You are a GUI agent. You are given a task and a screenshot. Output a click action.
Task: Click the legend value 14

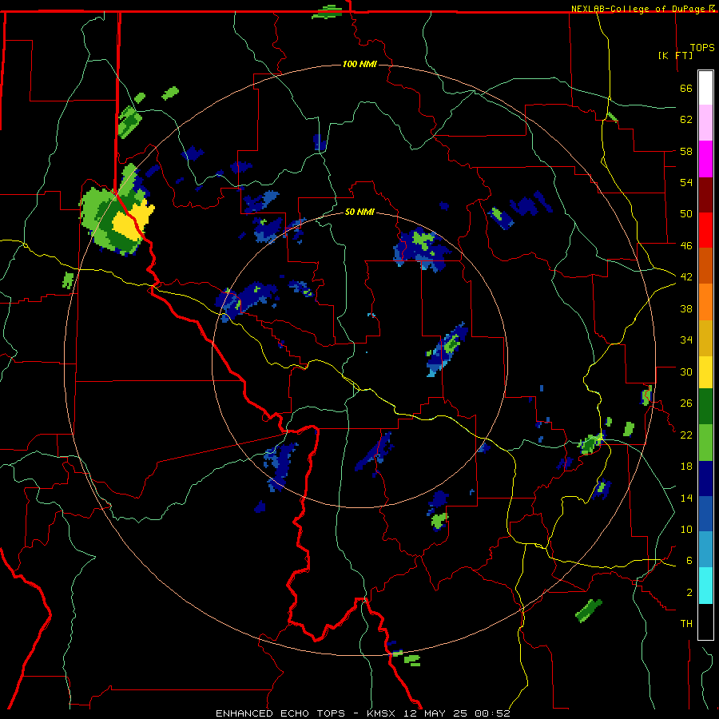click(686, 498)
